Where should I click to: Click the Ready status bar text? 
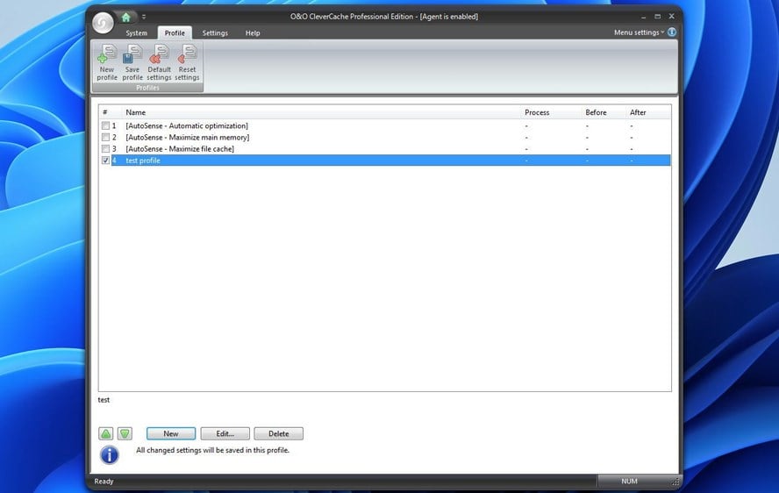[104, 481]
